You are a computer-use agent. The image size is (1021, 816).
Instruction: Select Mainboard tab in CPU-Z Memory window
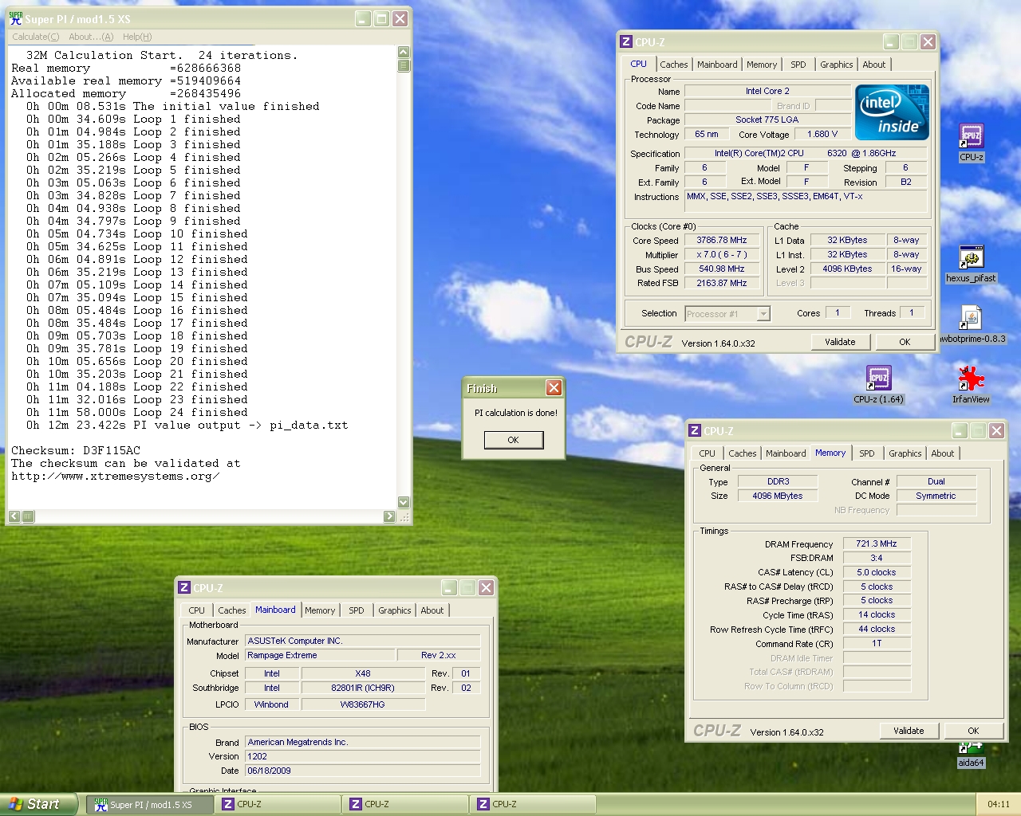pyautogui.click(x=786, y=454)
